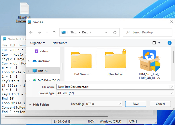Click the Forward navigation arrow
The height and width of the screenshot is (125, 175).
coord(39,32)
